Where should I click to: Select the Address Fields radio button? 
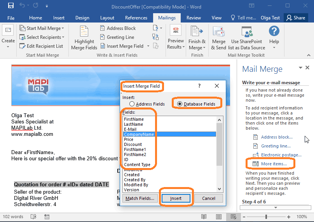(132, 104)
